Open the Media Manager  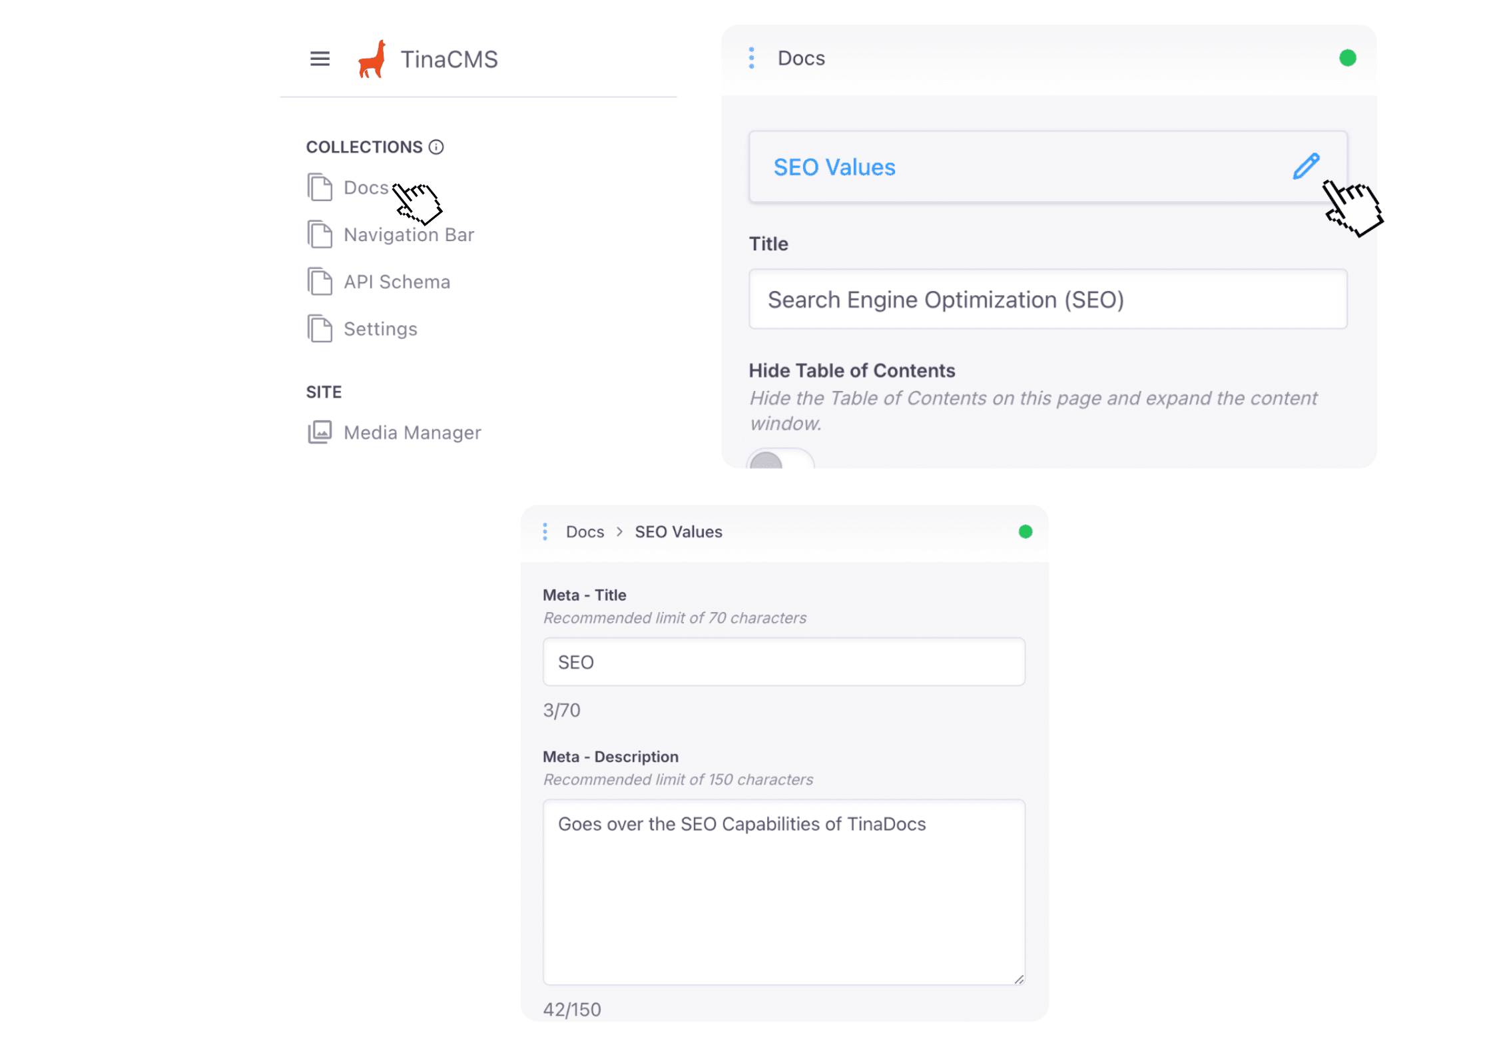click(412, 432)
